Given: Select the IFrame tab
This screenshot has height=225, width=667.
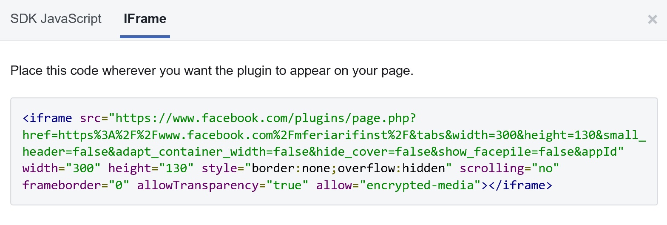Looking at the screenshot, I should click(x=145, y=19).
